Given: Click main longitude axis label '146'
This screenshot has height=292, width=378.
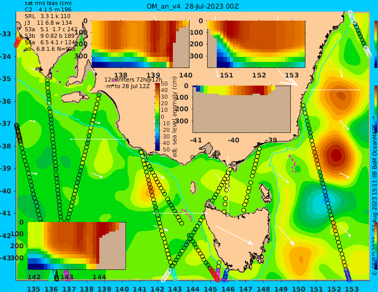Looking at the screenshot, I should pos(228,288).
